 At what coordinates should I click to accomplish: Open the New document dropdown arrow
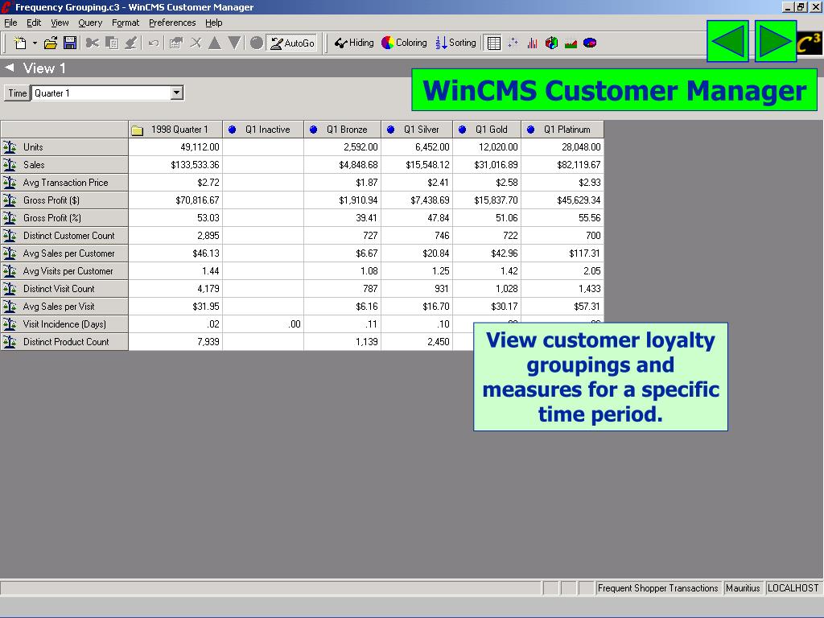point(35,43)
